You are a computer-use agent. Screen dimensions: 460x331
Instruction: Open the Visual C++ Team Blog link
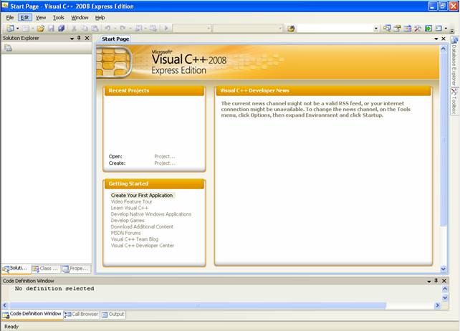[135, 239]
